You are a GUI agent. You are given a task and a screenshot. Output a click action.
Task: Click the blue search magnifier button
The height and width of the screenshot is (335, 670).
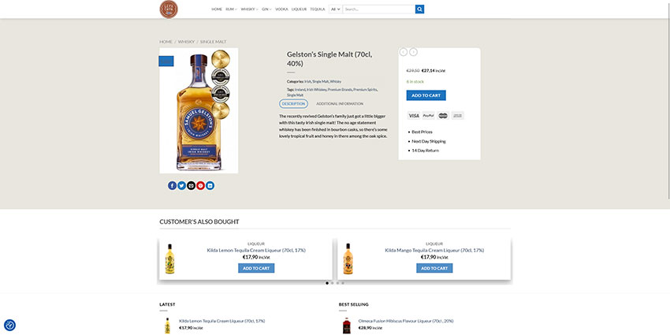419,9
